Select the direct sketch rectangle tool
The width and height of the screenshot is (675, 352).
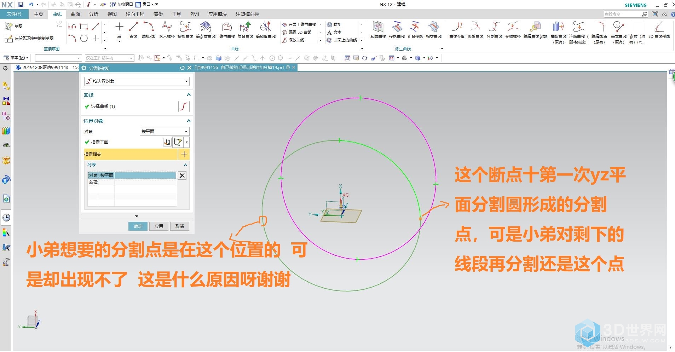pos(84,27)
